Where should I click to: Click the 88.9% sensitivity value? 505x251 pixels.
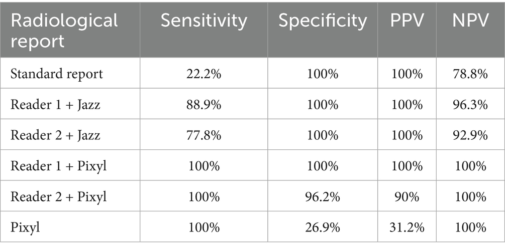pos(204,105)
